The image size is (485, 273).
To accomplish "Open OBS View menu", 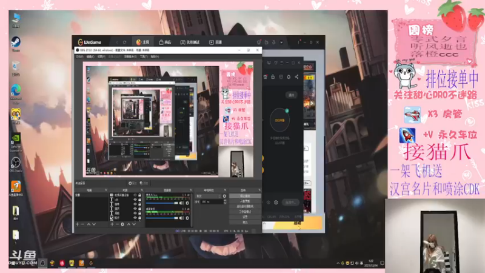I will click(x=101, y=56).
